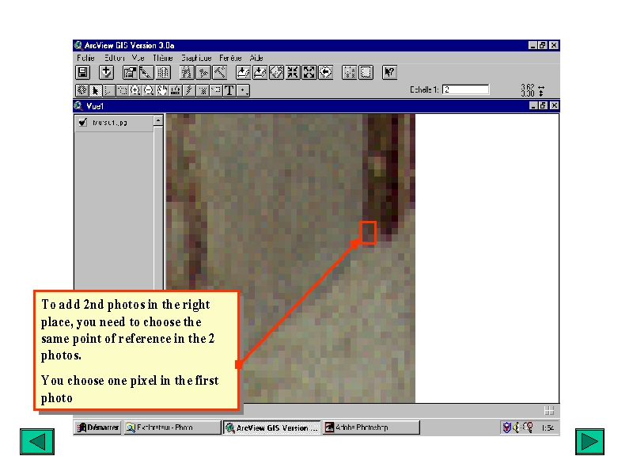The width and height of the screenshot is (633, 475).
Task: Pick the magnifier-plus Zoom In tool
Action: (135, 90)
